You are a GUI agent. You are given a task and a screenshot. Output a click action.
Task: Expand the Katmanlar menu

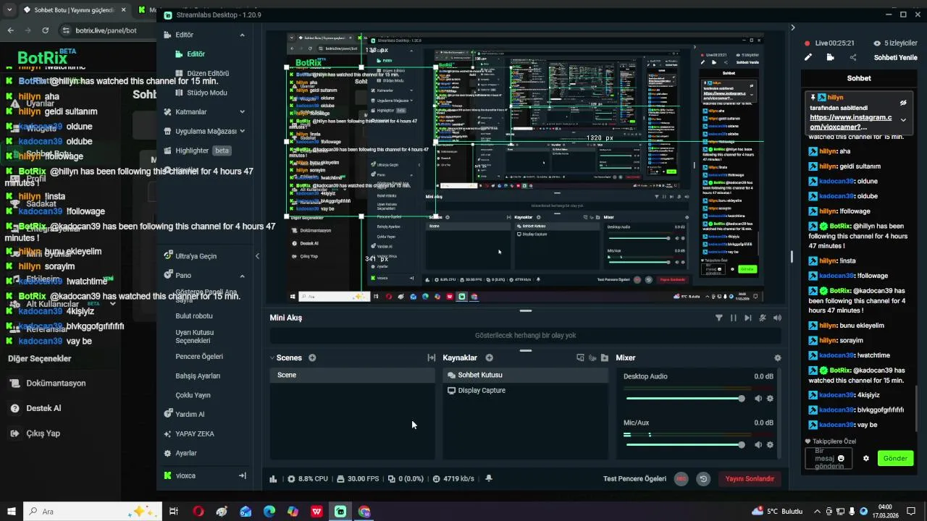tap(242, 112)
